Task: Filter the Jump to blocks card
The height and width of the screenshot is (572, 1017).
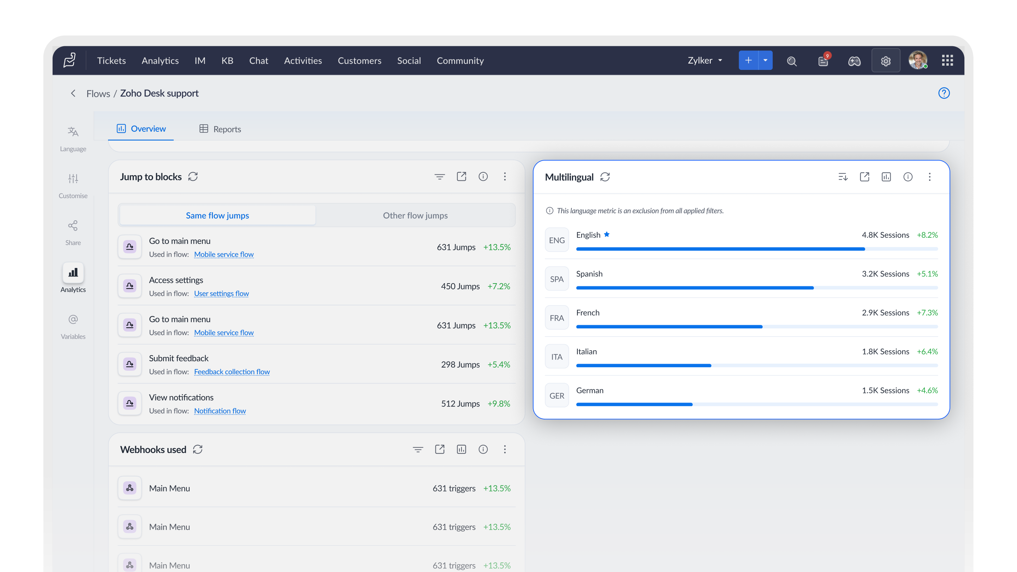Action: point(439,177)
